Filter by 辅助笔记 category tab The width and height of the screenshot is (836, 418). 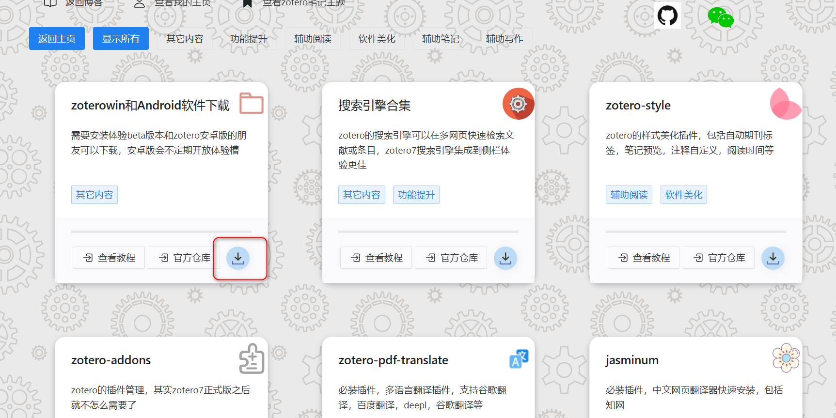441,39
